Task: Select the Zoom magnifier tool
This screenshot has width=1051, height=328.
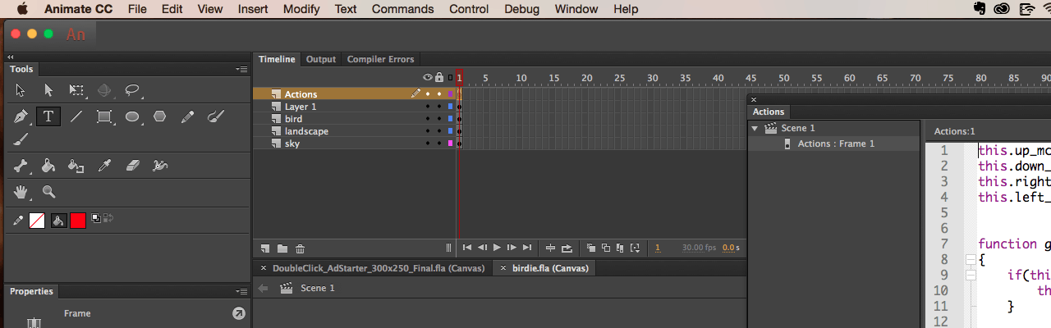Action: [48, 192]
